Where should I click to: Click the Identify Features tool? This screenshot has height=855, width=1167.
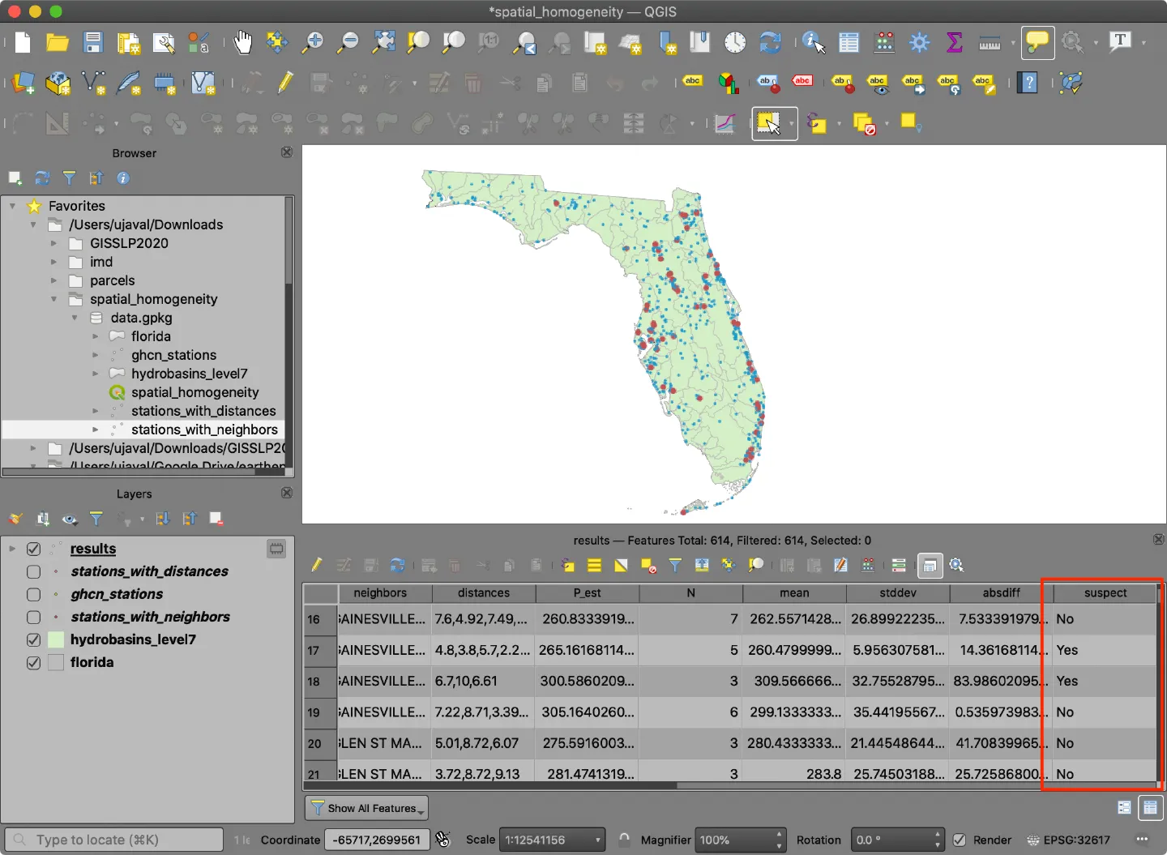813,42
